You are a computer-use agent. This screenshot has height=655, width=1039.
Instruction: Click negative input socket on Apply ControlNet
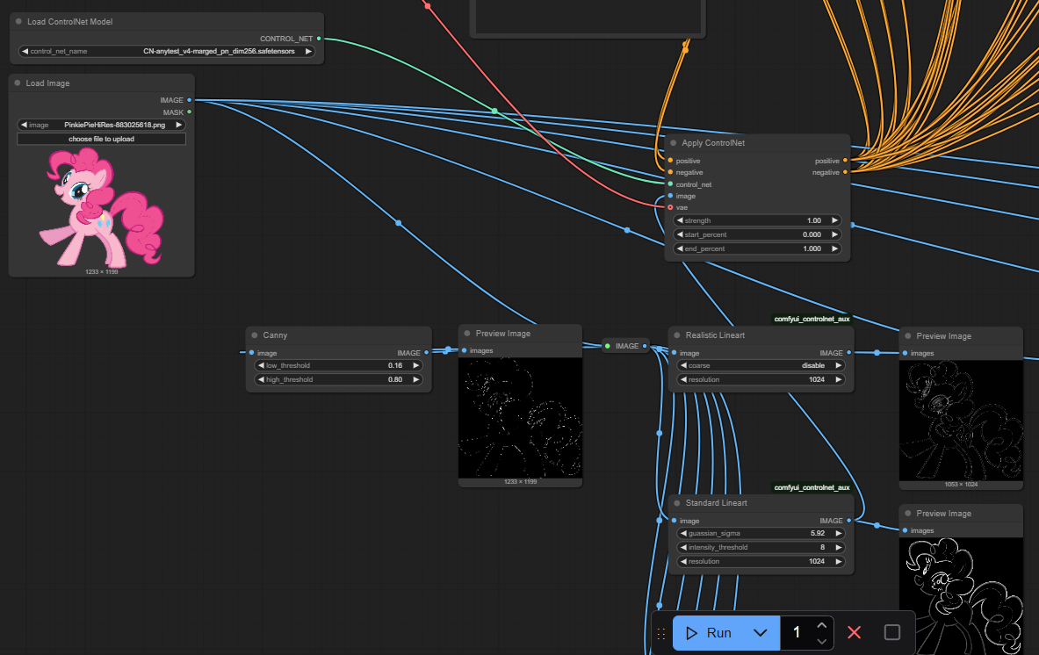coord(671,172)
